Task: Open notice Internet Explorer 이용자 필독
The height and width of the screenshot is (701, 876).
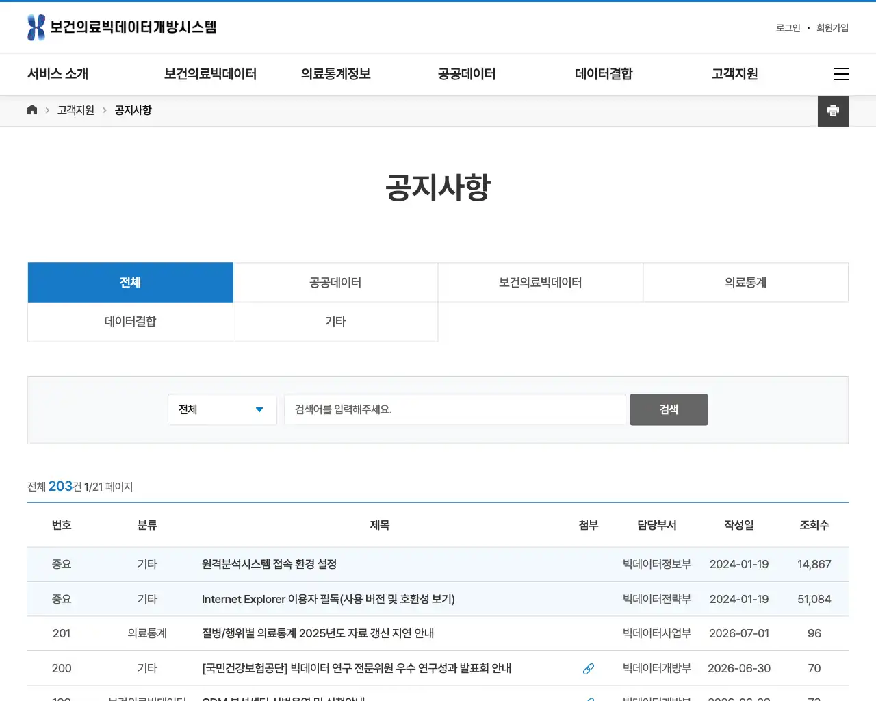Action: point(328,599)
